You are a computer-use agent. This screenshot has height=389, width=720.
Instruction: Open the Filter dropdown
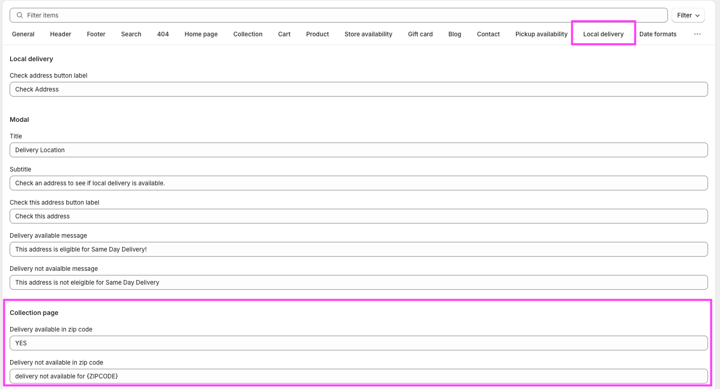pyautogui.click(x=688, y=15)
